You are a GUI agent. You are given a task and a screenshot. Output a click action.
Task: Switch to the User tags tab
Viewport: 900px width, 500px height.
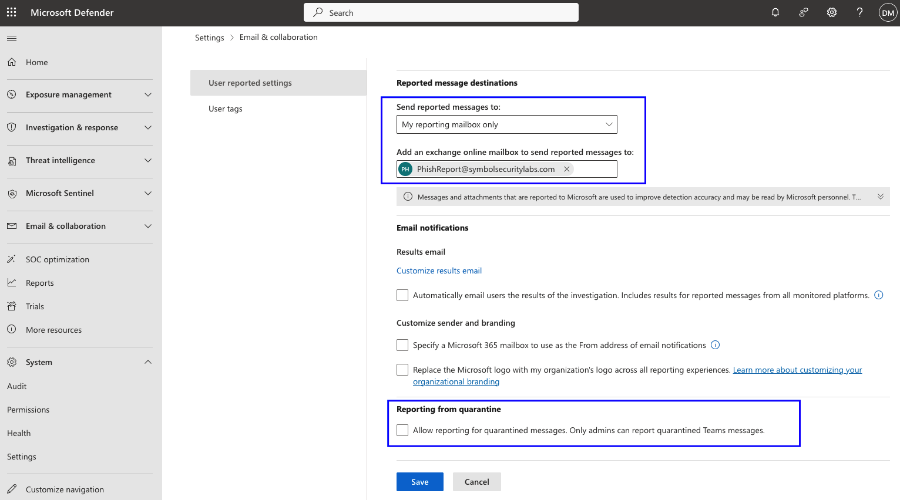[x=226, y=109]
